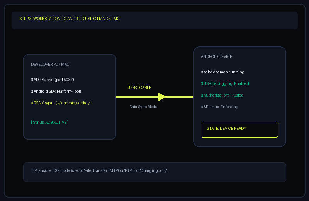
Task: Select the Android SDK Platform-Tools entry
Action: (56, 91)
